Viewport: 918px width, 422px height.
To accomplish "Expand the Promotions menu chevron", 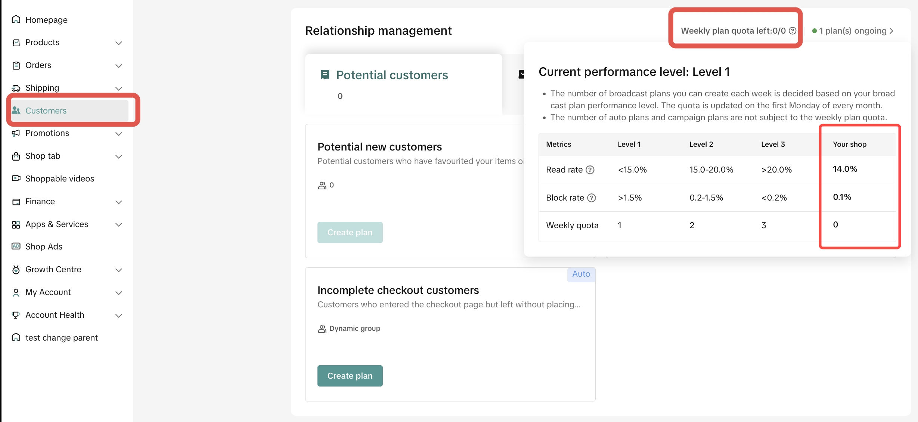I will tap(119, 134).
